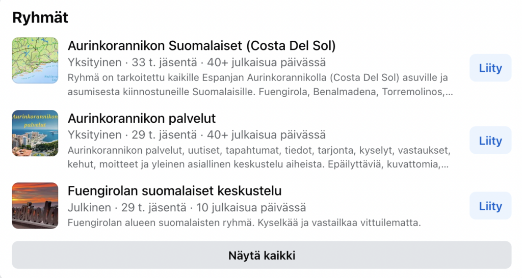
Task: Click "Julkinen" label of the Fuengirola group
Action: tap(89, 208)
